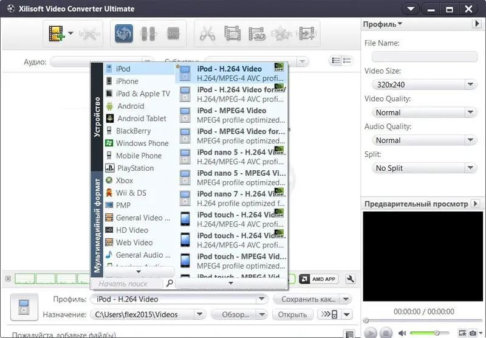Viewport: 486px width, 338px height.
Task: Click profile list scroll-down arrow button
Action: (231, 283)
